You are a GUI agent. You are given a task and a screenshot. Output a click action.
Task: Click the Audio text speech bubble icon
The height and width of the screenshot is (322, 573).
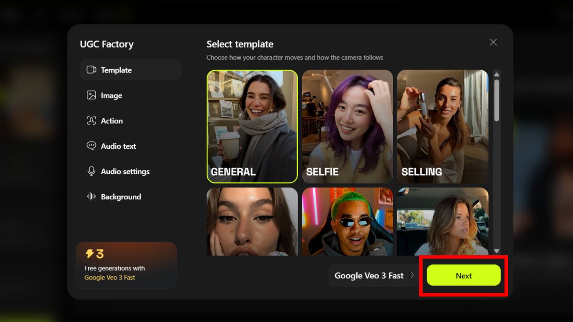91,146
